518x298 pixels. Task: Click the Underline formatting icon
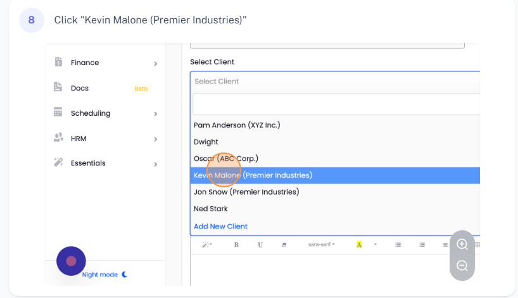[260, 244]
